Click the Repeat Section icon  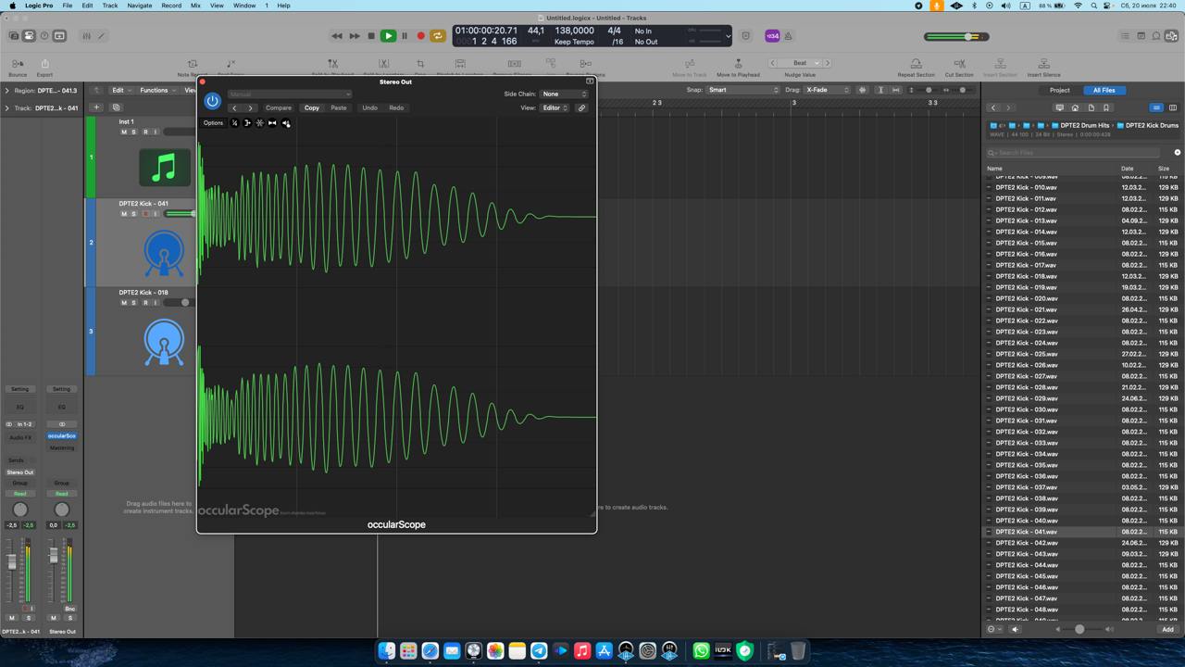[x=916, y=64]
